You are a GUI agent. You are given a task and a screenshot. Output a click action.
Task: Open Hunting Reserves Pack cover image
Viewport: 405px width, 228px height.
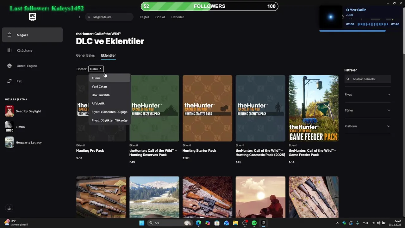(x=155, y=108)
